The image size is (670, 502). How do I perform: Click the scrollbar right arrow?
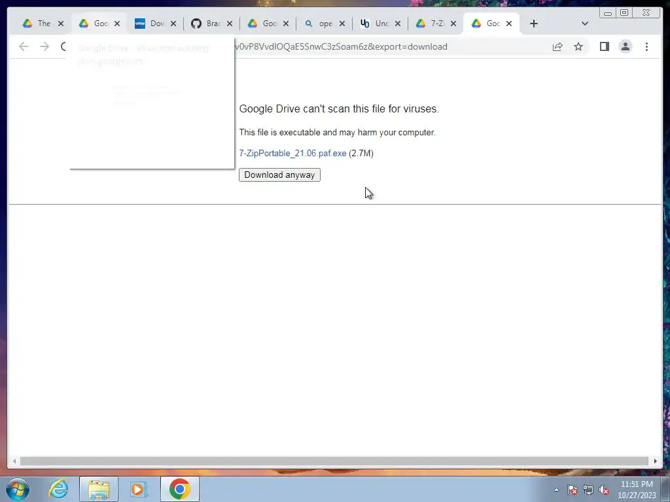click(656, 461)
